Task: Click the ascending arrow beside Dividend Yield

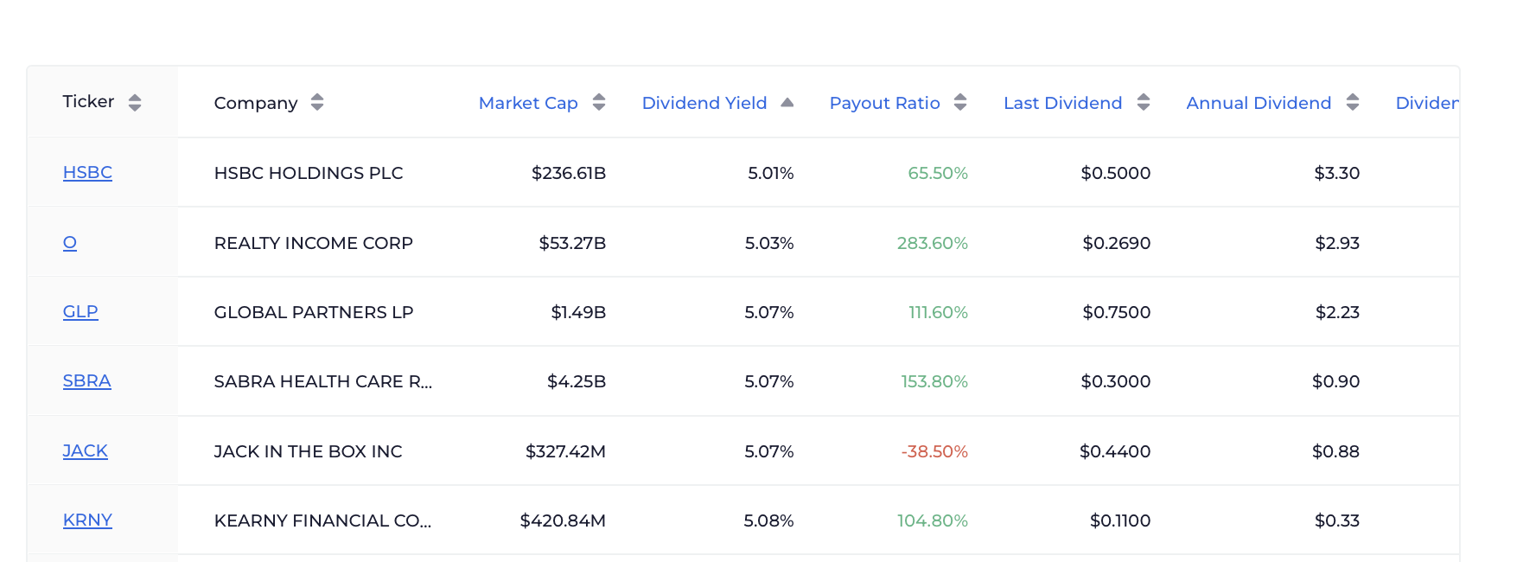Action: coord(787,103)
